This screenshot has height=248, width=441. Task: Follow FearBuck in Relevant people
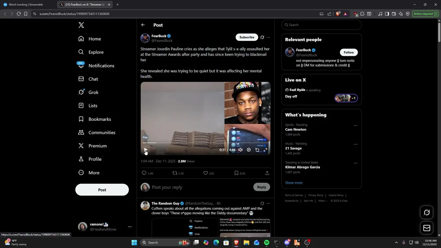(349, 52)
